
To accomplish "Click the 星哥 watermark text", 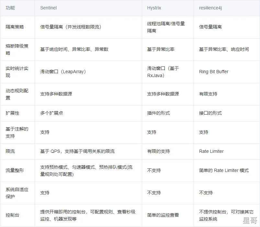I will coord(250,220).
